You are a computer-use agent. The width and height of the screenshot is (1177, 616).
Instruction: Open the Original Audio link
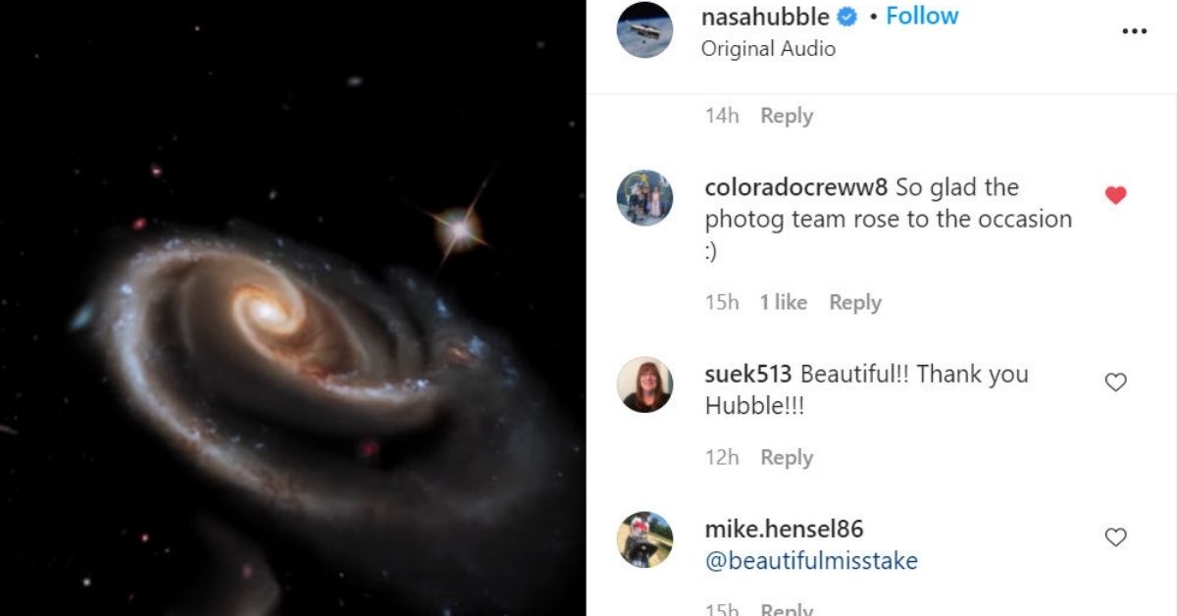coord(768,49)
